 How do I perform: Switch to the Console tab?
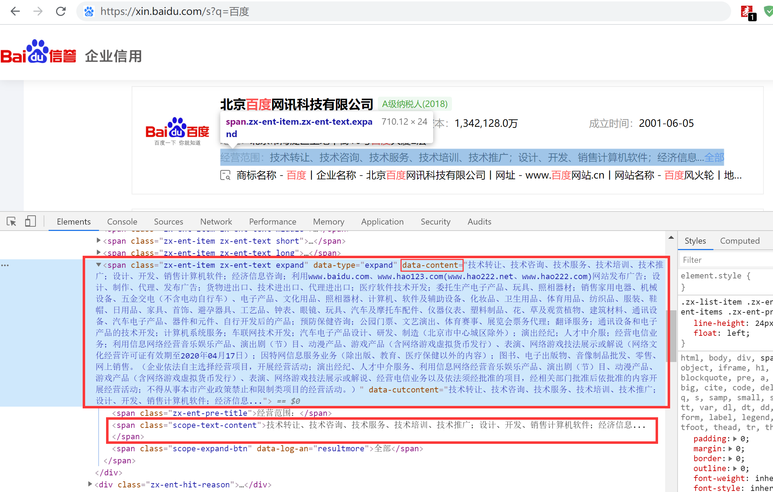click(x=122, y=222)
